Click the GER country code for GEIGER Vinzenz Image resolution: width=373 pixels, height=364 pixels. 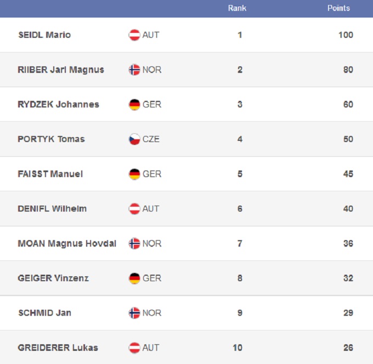click(152, 278)
